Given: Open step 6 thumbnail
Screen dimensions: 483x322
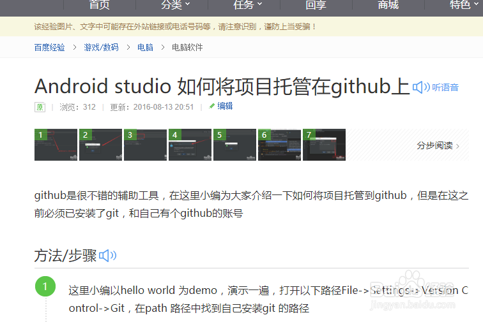Looking at the screenshot, I should [279, 145].
